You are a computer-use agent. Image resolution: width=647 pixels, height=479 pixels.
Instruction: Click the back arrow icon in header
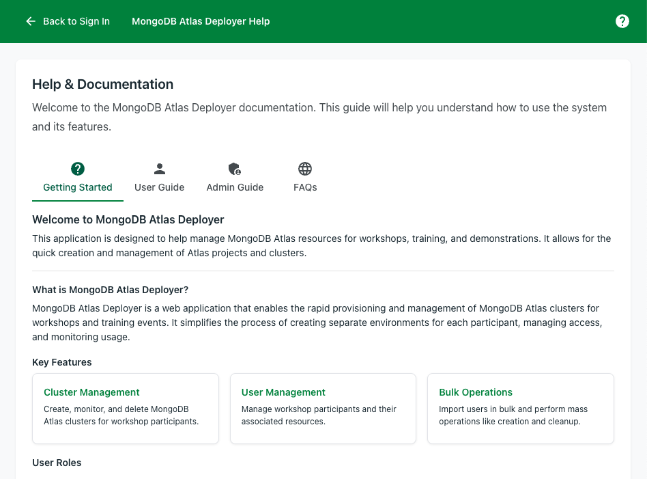31,21
